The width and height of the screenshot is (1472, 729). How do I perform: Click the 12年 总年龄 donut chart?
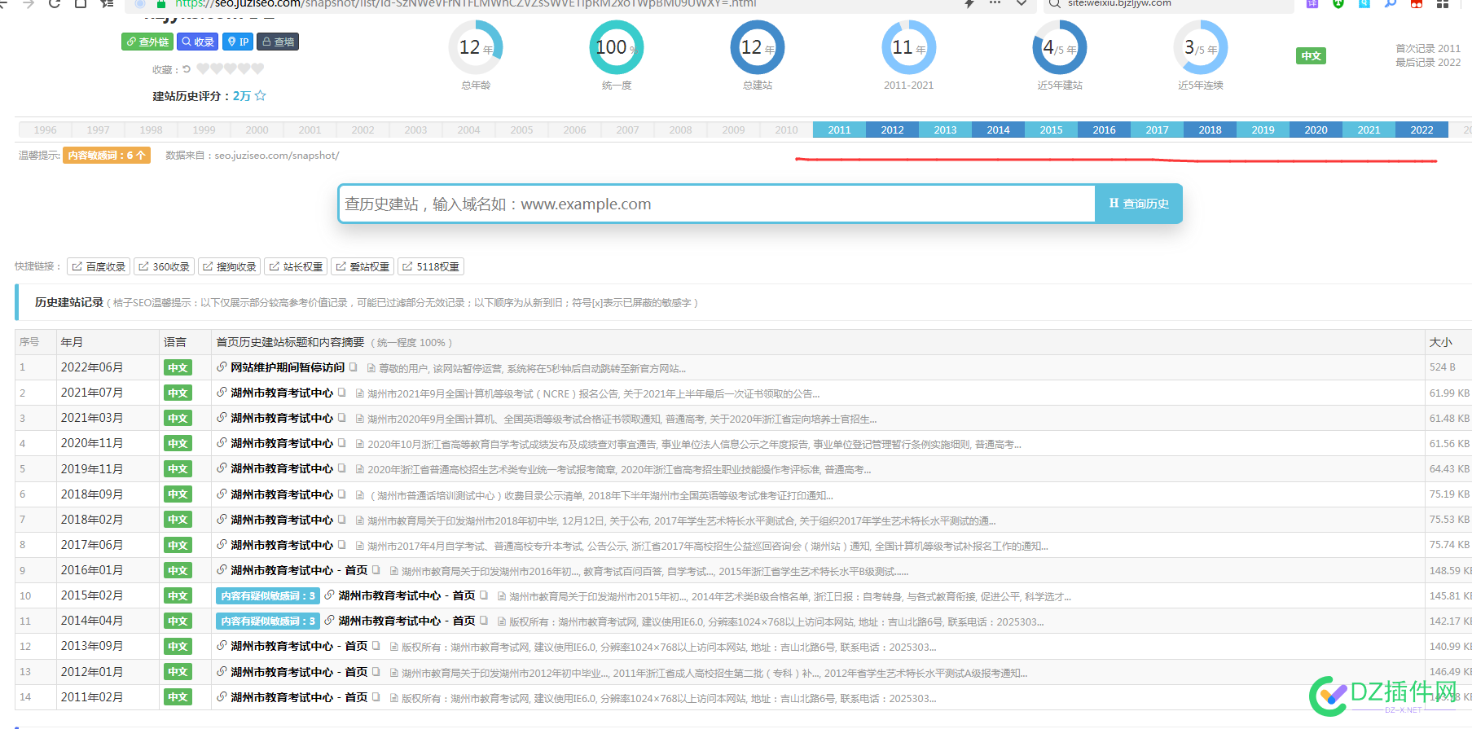476,47
